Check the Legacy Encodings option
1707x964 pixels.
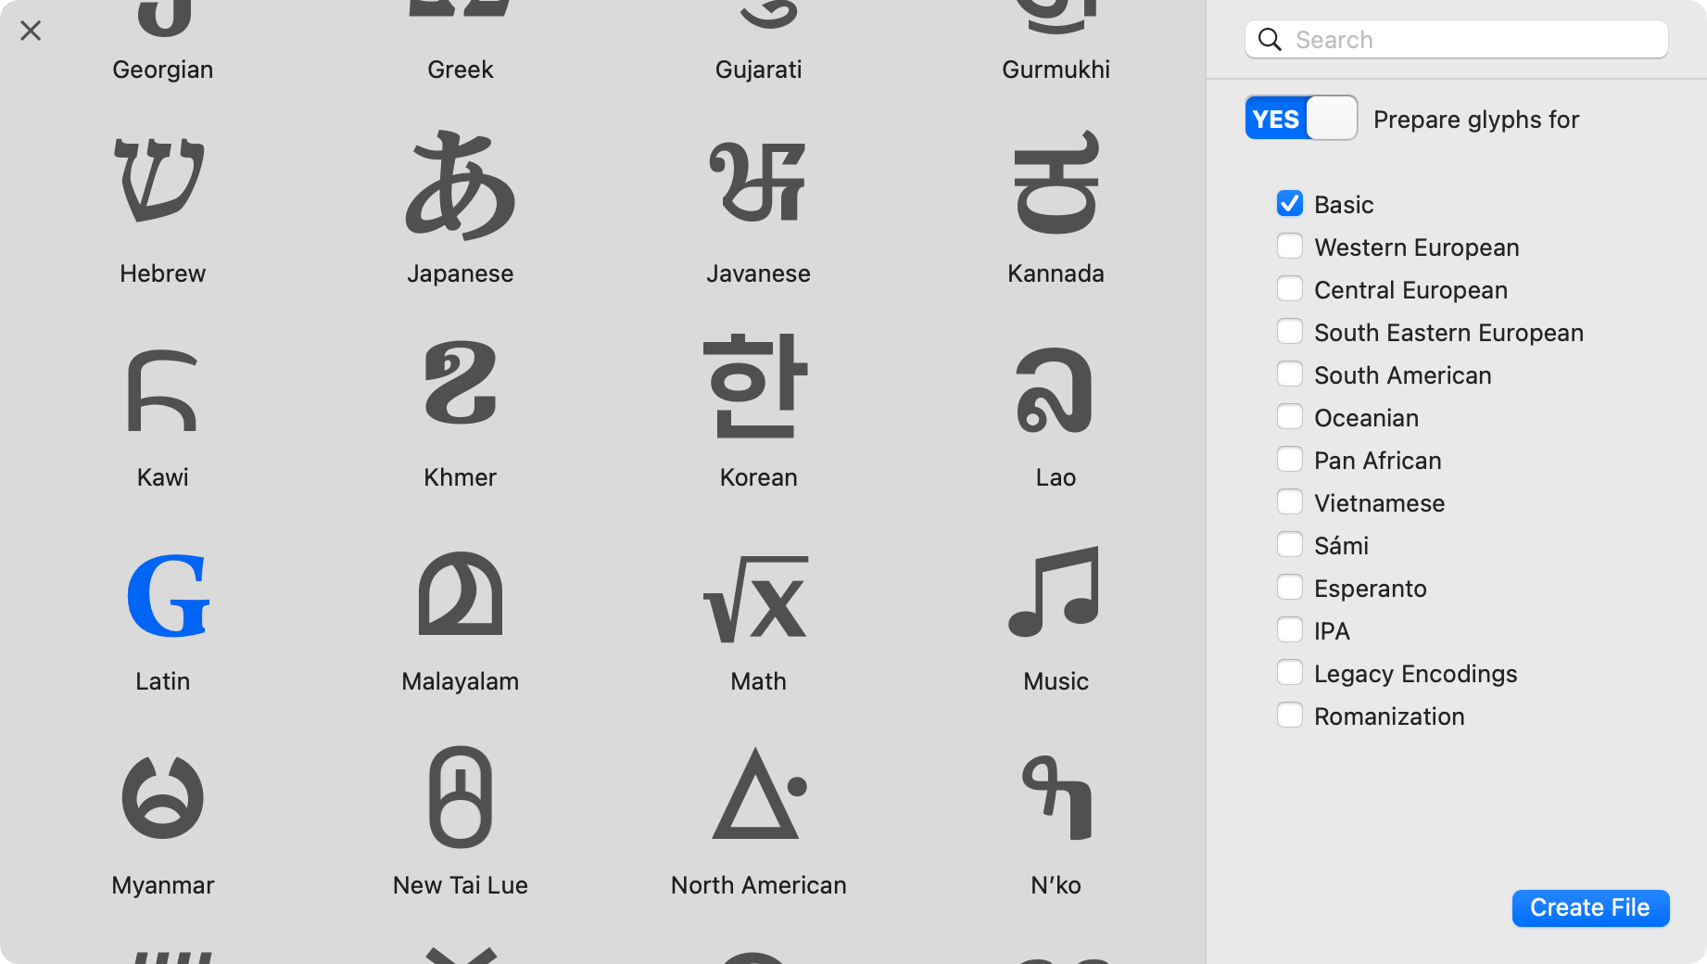[x=1290, y=673]
